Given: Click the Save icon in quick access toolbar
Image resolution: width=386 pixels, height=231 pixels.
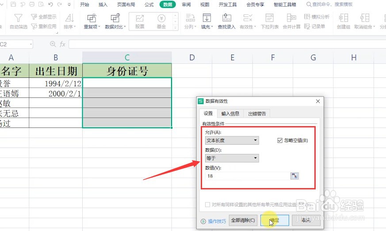Looking at the screenshot, I should pos(13,4).
